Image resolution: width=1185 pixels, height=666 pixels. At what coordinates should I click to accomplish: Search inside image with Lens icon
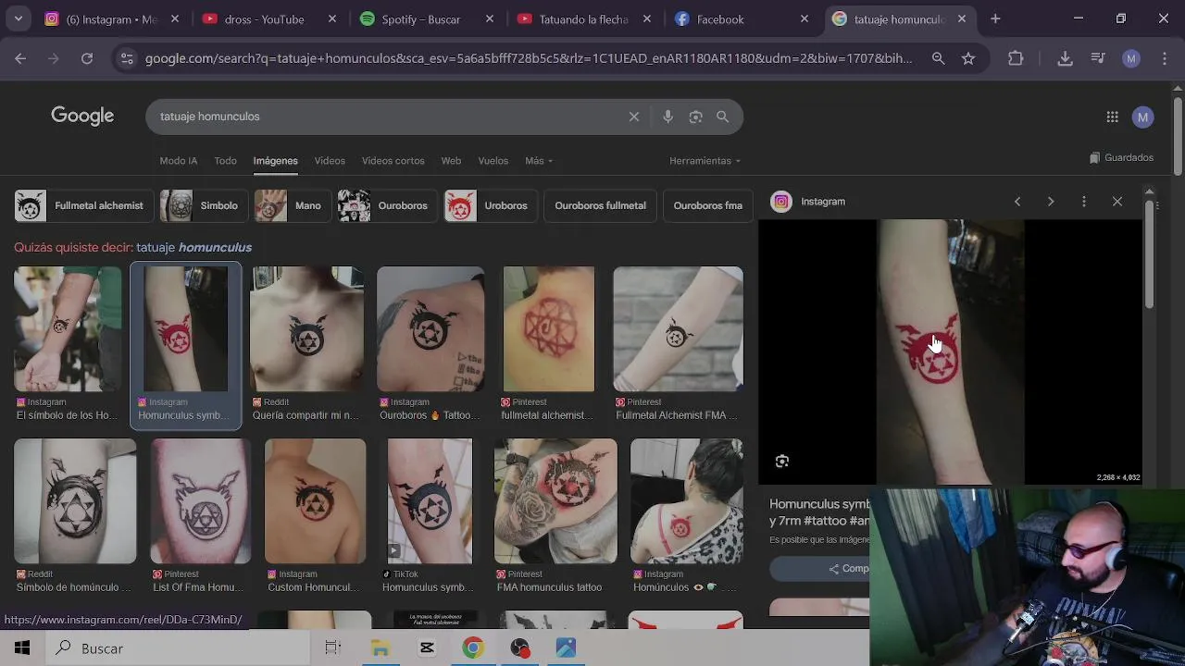[x=782, y=462]
